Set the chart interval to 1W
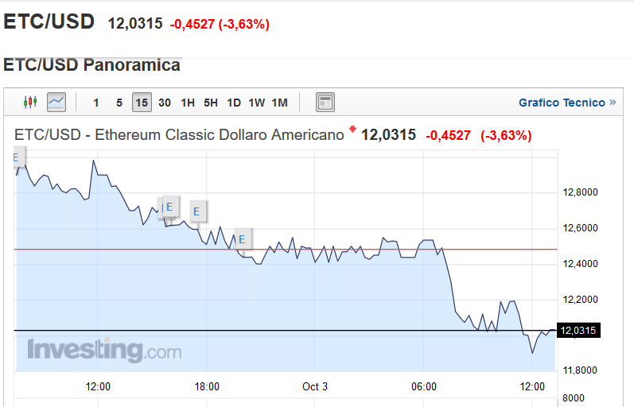634x407 pixels. pos(257,103)
